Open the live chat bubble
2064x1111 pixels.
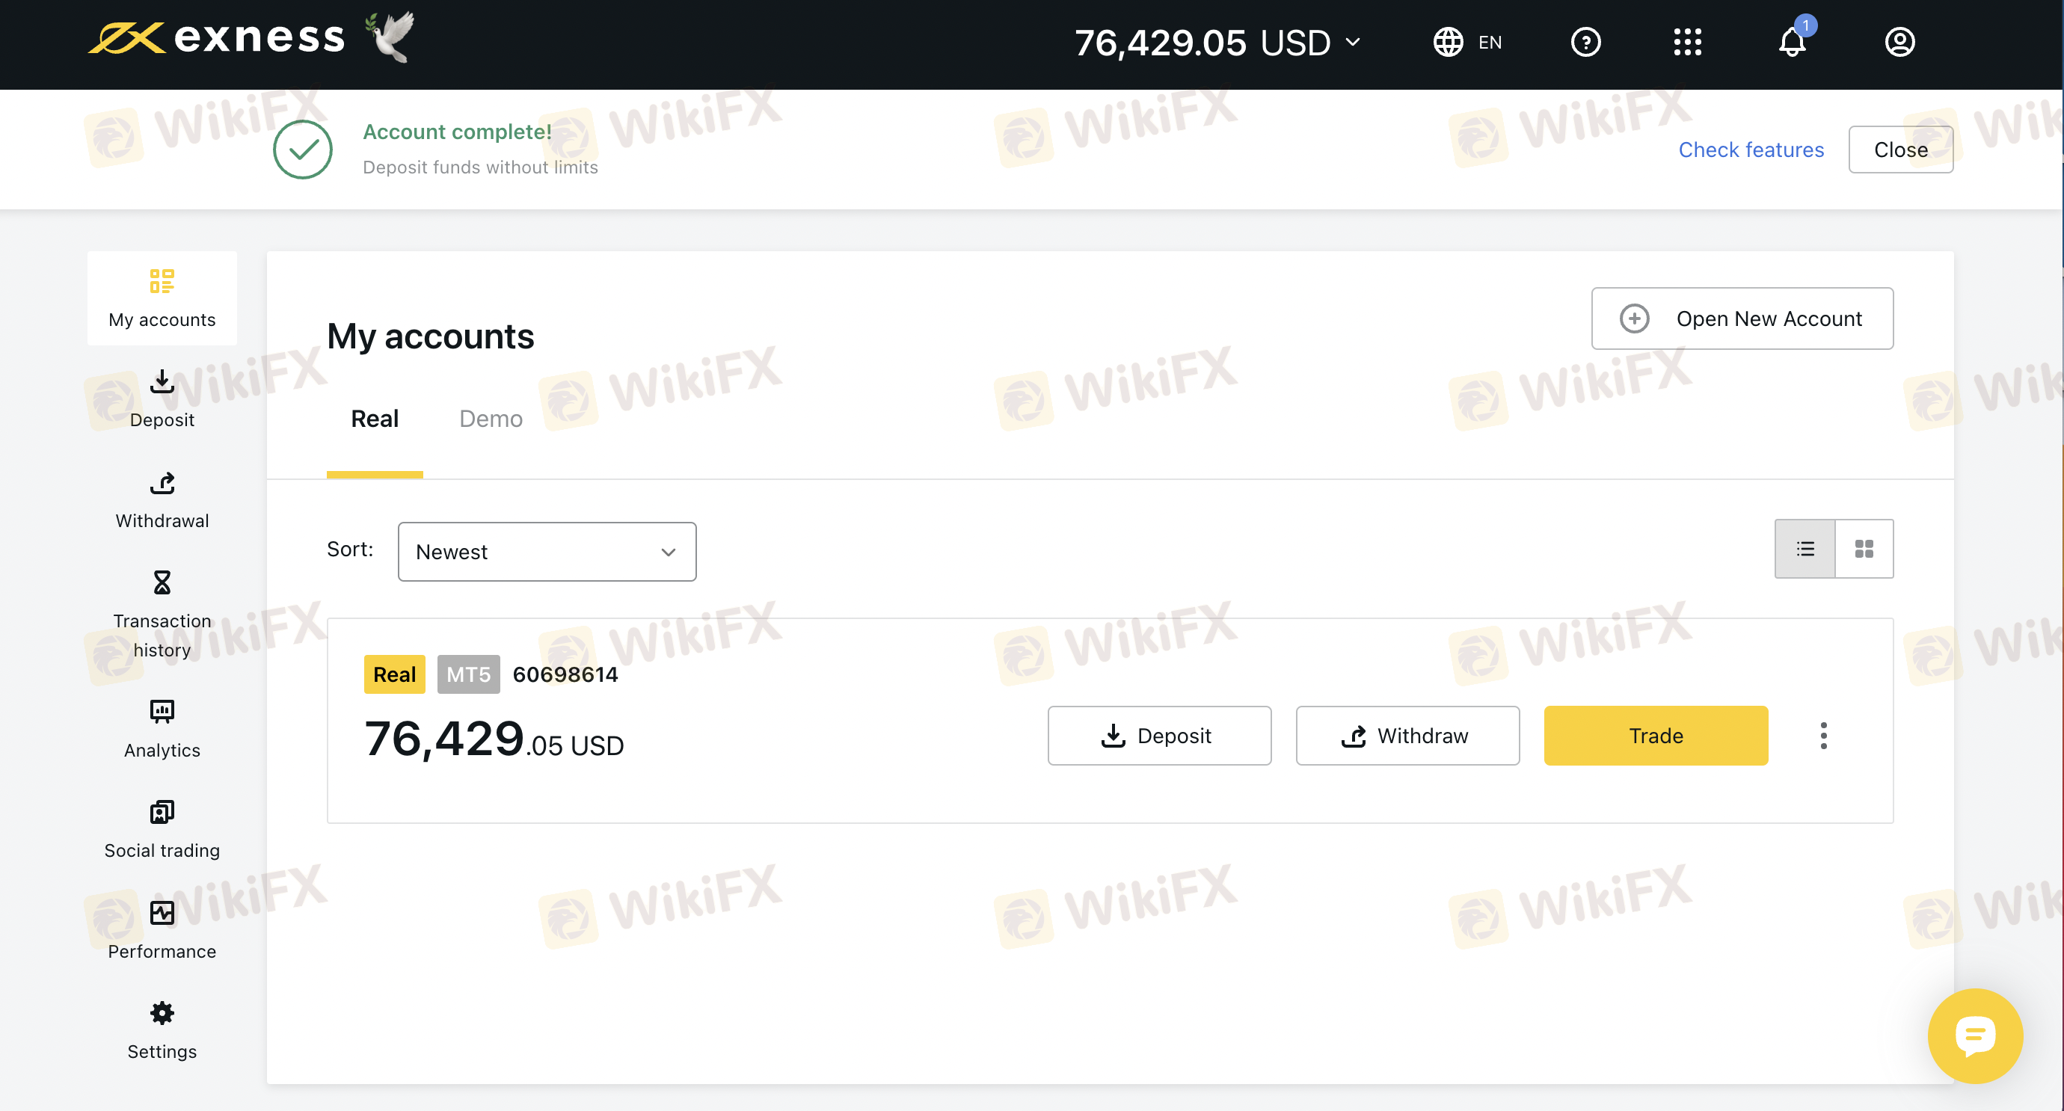(1975, 1035)
